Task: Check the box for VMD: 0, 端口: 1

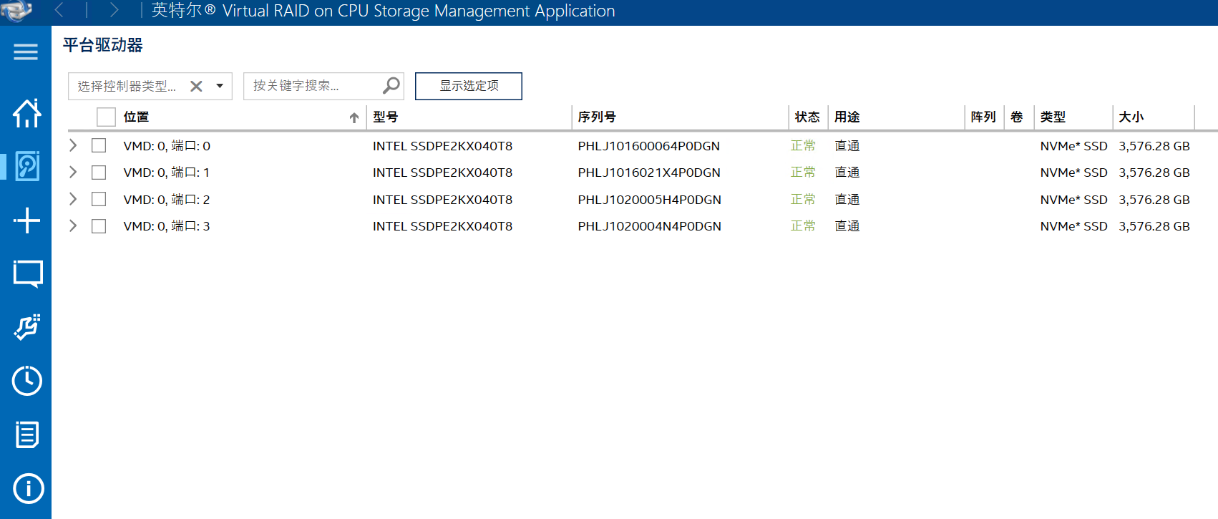Action: (x=99, y=173)
